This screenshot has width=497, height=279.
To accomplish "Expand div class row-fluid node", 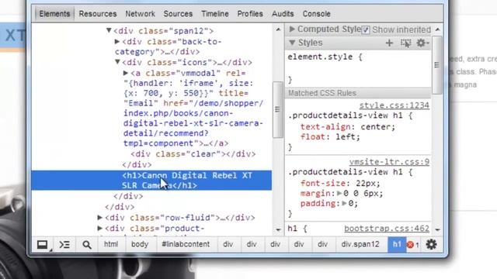I will [x=100, y=217].
